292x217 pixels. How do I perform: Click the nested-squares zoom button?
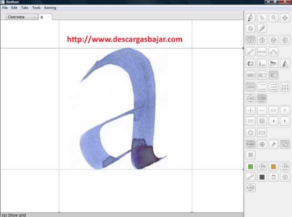[262, 121]
